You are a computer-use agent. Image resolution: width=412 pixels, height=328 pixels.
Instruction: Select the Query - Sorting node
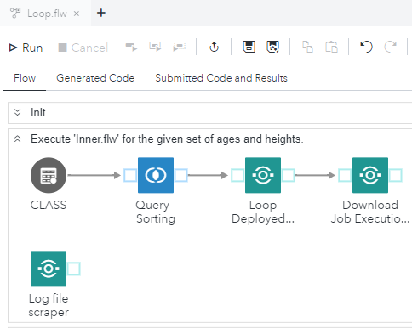click(156, 175)
